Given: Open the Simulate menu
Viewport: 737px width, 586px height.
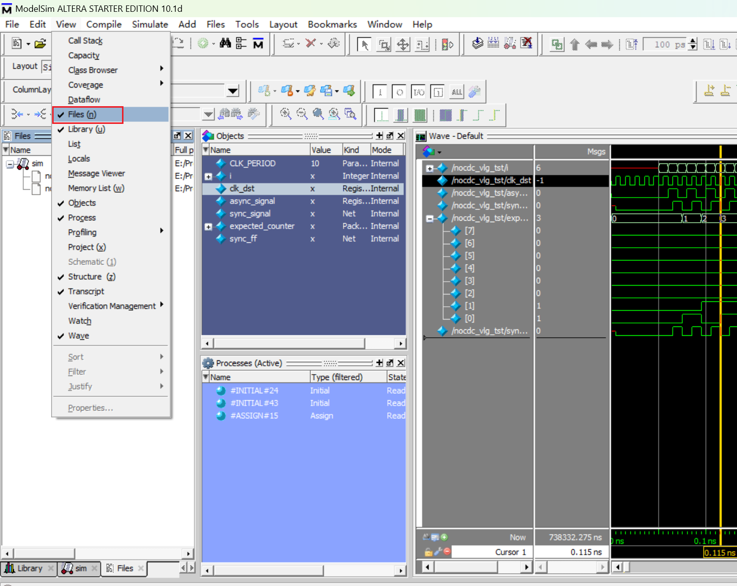Looking at the screenshot, I should pos(150,24).
